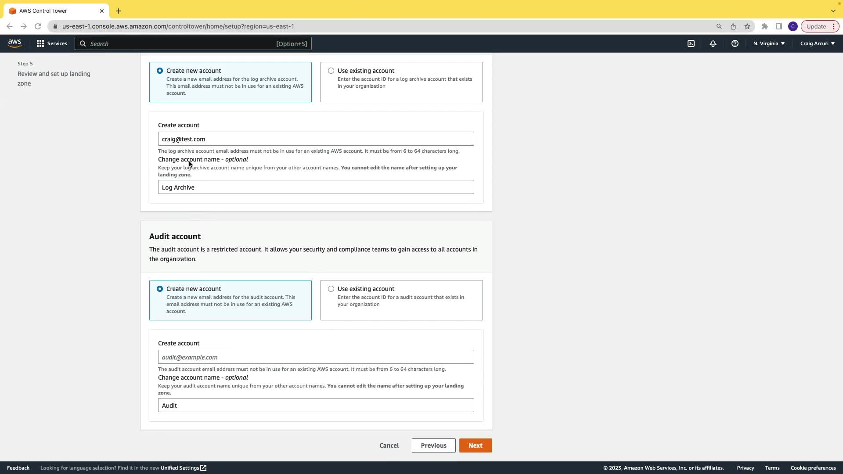Click the audit account email field
843x474 pixels.
point(316,357)
